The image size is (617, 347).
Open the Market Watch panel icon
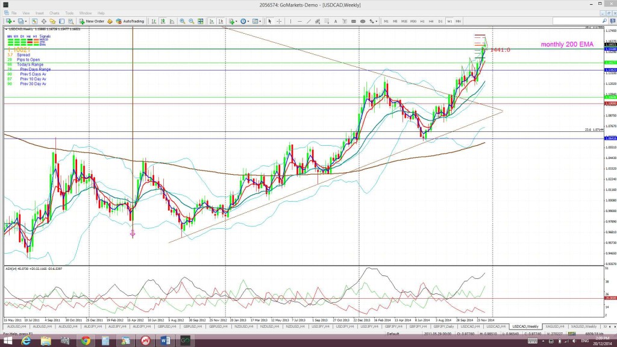point(34,21)
